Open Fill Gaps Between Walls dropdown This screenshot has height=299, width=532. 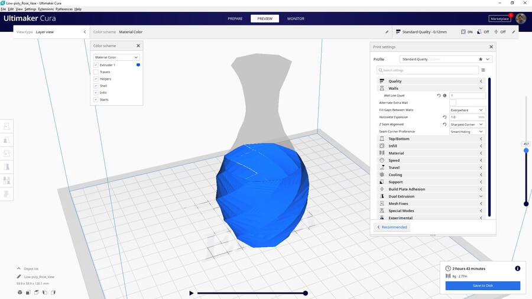467,110
